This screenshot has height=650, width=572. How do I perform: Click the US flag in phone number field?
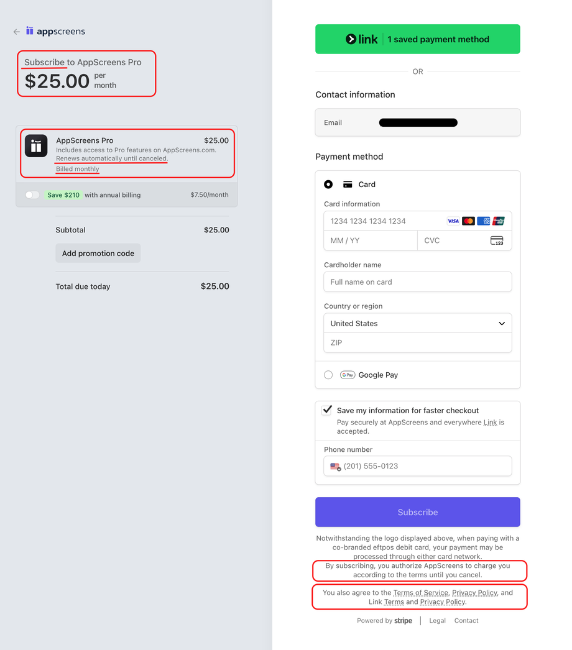tap(335, 465)
